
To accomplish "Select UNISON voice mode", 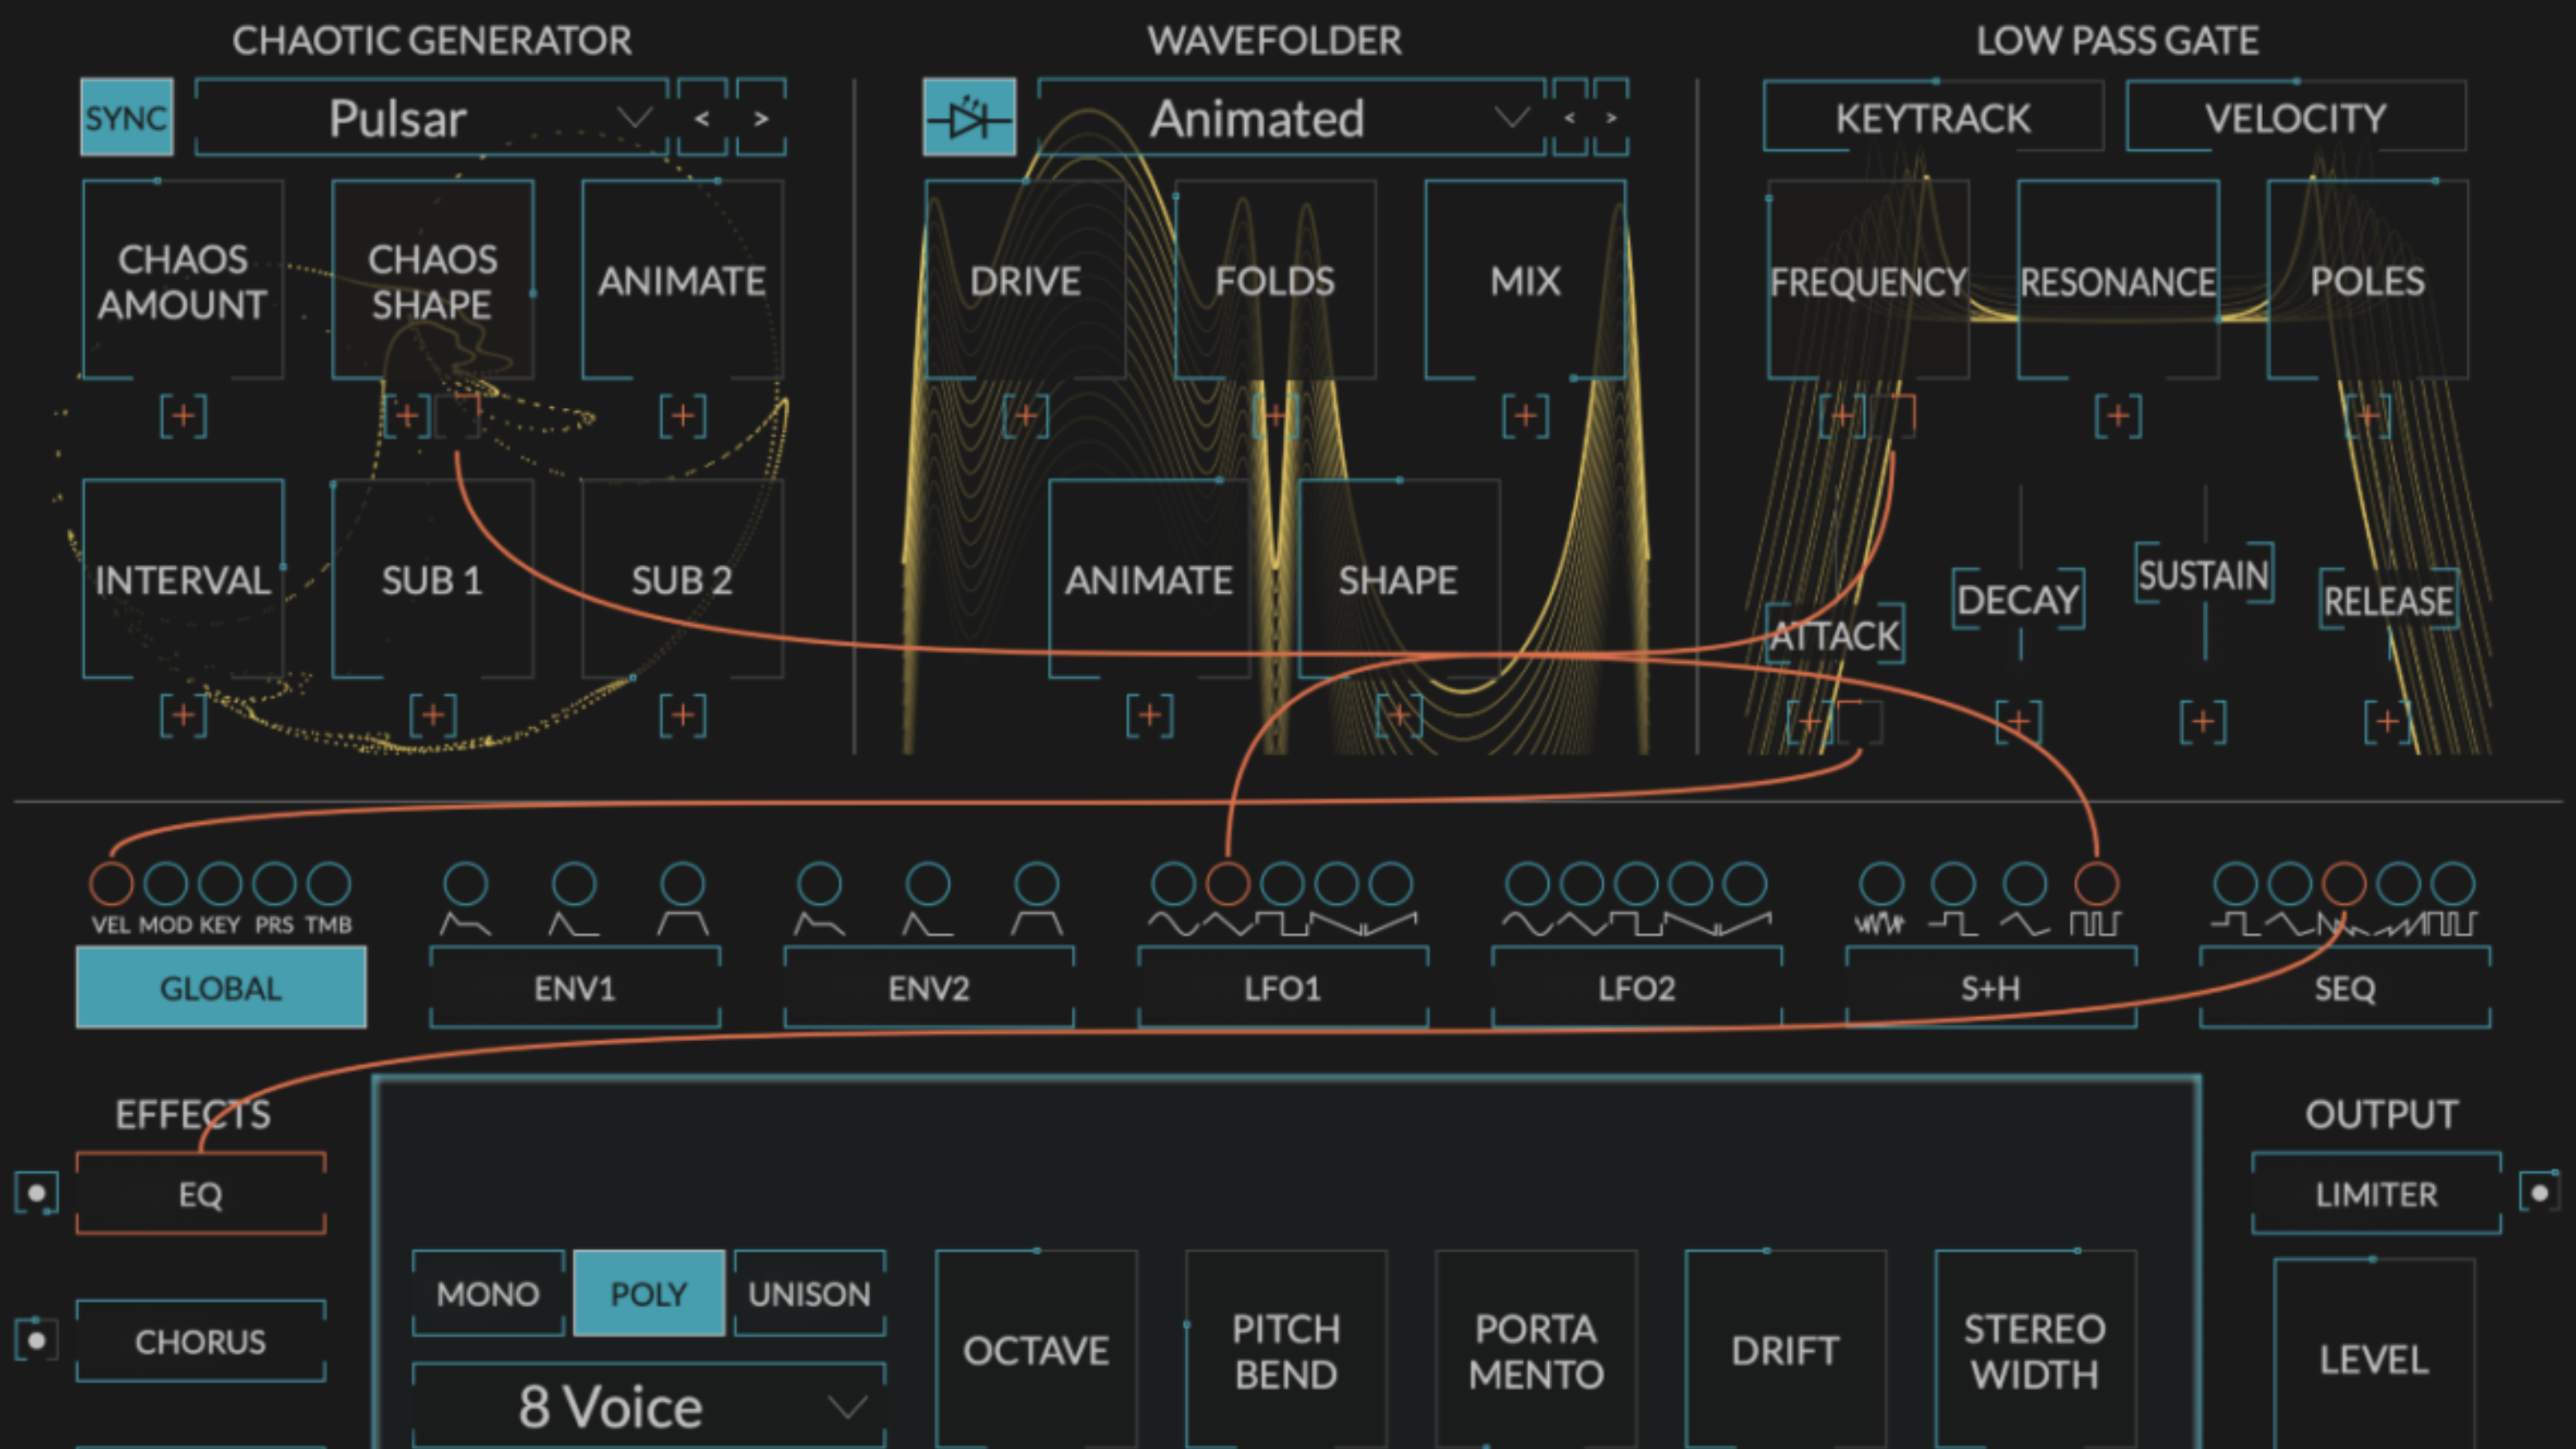I will pos(810,1294).
